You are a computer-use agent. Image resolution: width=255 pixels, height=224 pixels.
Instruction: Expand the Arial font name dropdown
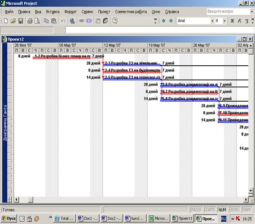tap(212, 21)
